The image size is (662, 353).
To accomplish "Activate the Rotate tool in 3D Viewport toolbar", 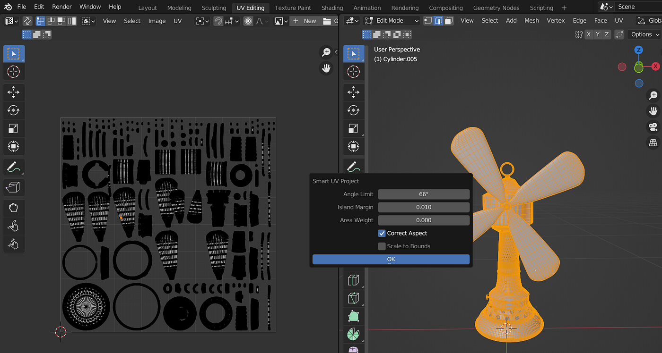I will tap(353, 110).
